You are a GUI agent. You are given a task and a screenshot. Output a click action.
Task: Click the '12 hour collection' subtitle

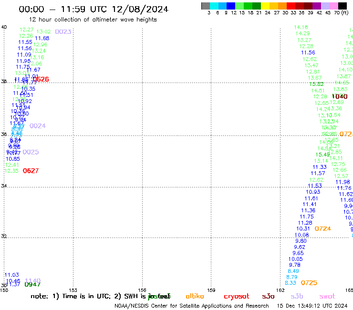click(x=93, y=20)
